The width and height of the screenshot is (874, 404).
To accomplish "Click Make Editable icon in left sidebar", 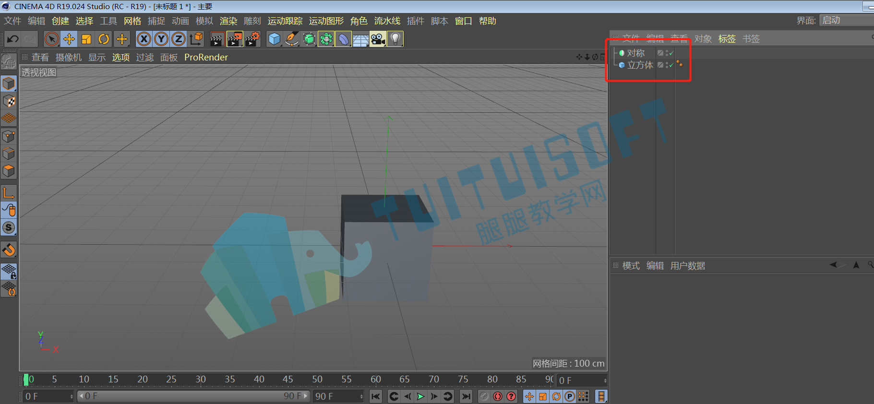I will pyautogui.click(x=9, y=61).
